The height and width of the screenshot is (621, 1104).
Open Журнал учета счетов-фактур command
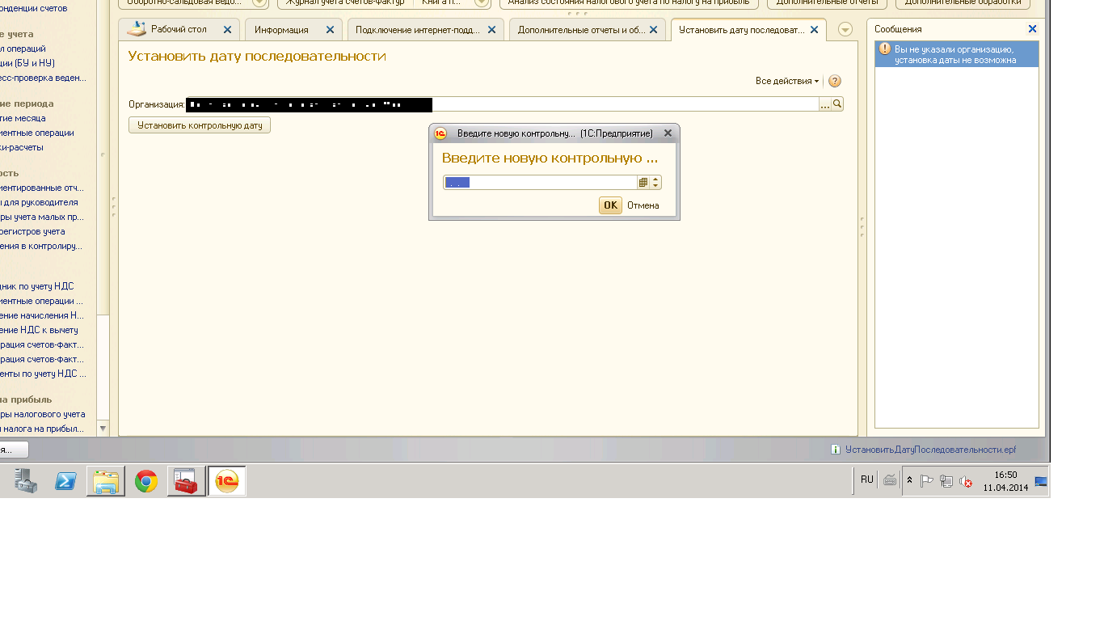(345, 2)
